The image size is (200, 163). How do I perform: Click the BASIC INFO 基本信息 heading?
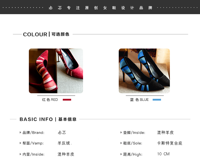[x=48, y=119]
